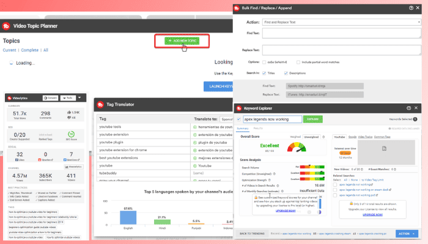This screenshot has height=244, width=428.
Task: Open the Video Topics tab
Action: click(x=365, y=137)
